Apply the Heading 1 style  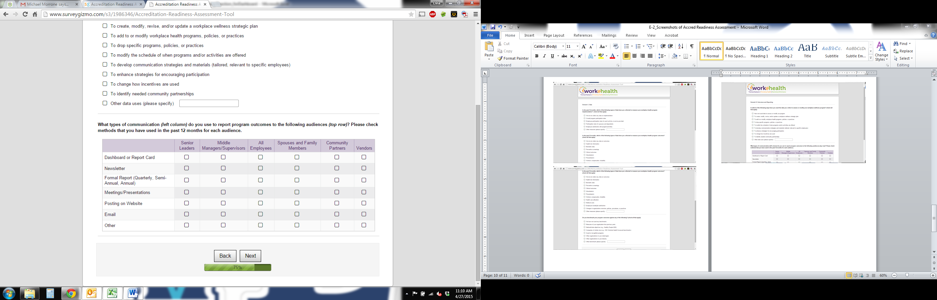pos(759,51)
